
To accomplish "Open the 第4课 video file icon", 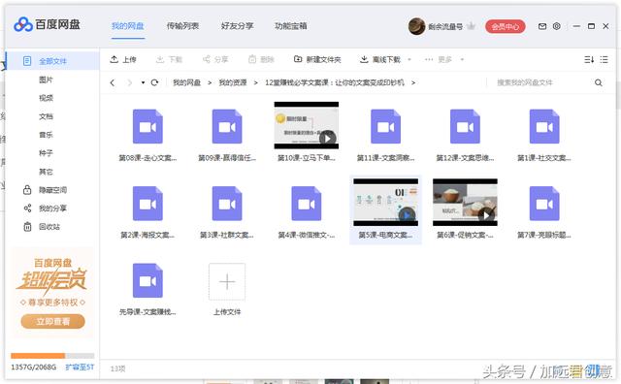I will (307, 204).
